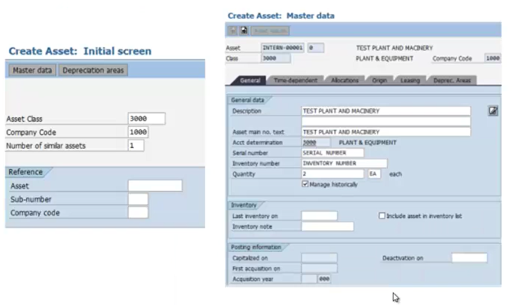527x305 pixels.
Task: Click the Deactivation on date field
Action: point(469,258)
